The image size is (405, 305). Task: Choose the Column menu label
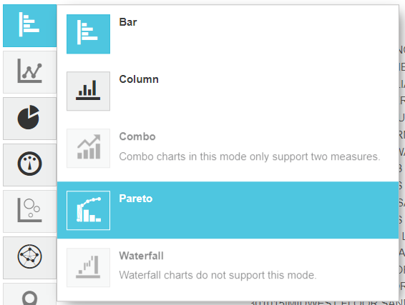tap(139, 79)
